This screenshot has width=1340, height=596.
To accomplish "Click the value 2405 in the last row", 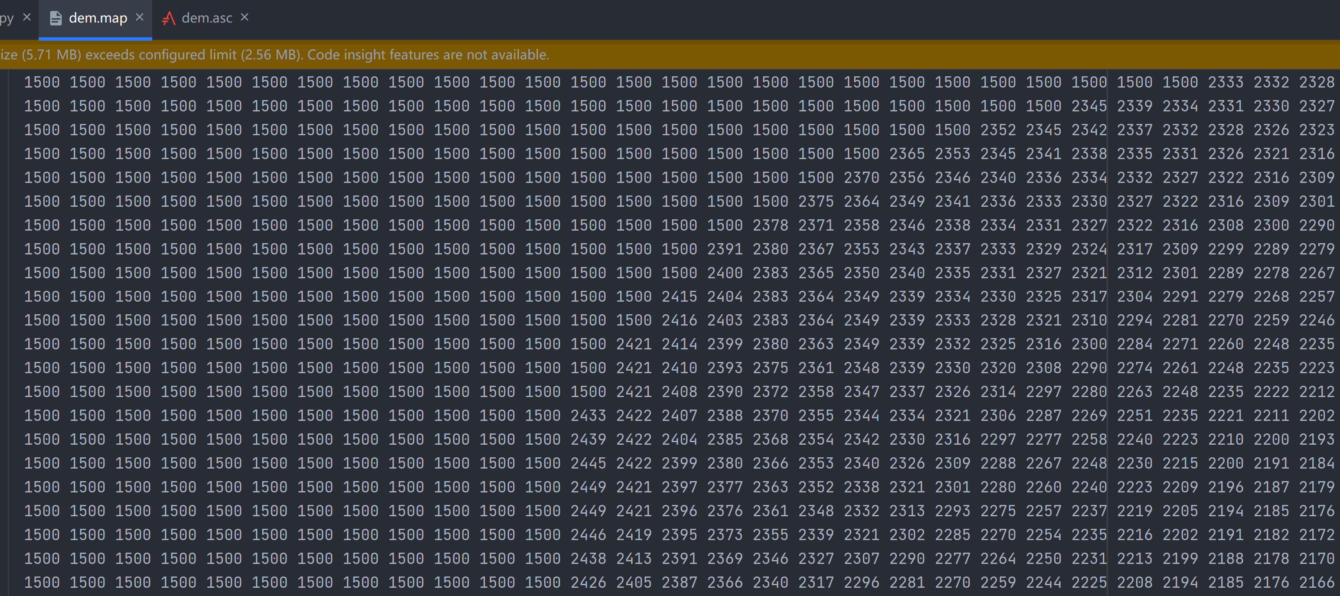I will pyautogui.click(x=634, y=583).
